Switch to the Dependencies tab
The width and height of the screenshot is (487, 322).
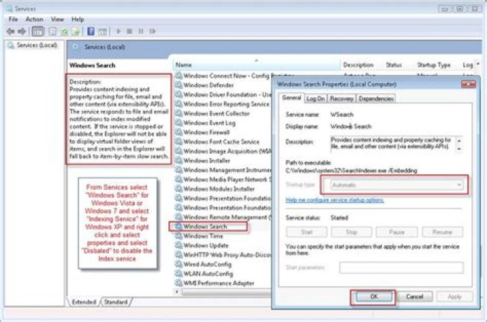(x=376, y=99)
